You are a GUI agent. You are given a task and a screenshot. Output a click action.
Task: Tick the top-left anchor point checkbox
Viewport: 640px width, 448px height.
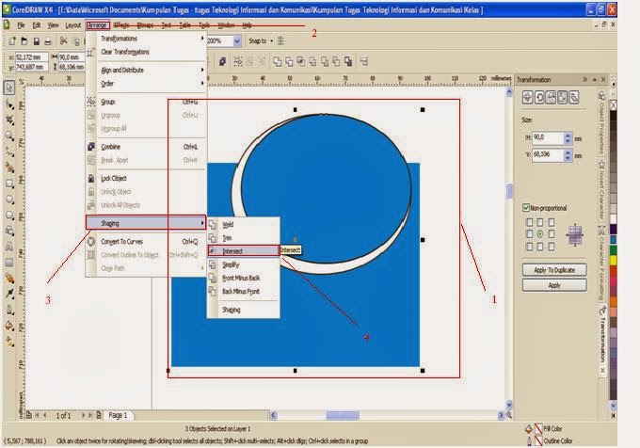tap(529, 222)
